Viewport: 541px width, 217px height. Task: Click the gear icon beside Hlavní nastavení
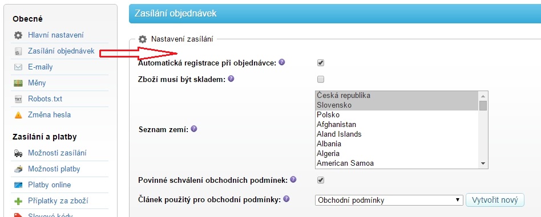tap(18, 35)
